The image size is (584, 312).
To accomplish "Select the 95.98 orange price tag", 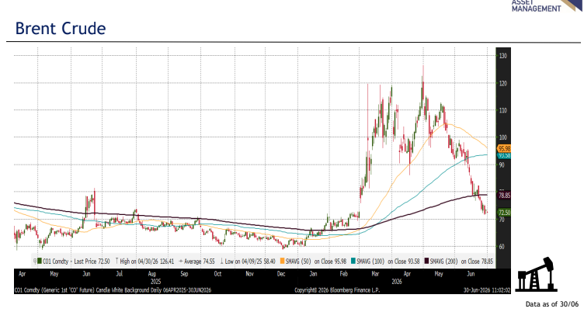I will coord(504,148).
